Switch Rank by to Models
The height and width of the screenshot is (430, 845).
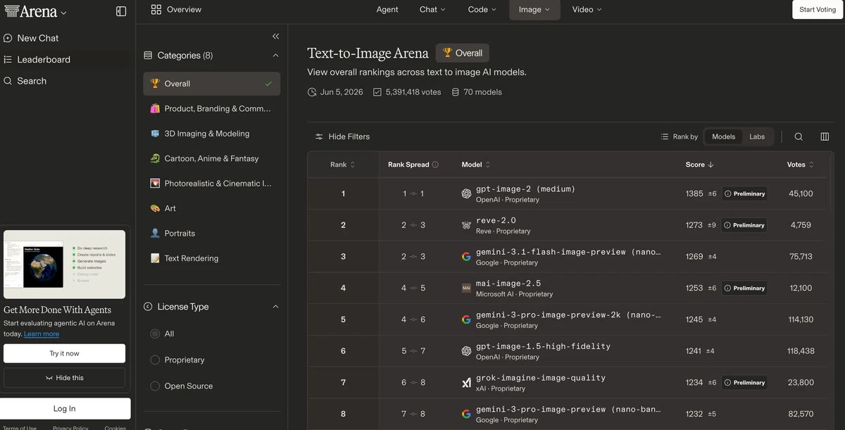point(723,137)
